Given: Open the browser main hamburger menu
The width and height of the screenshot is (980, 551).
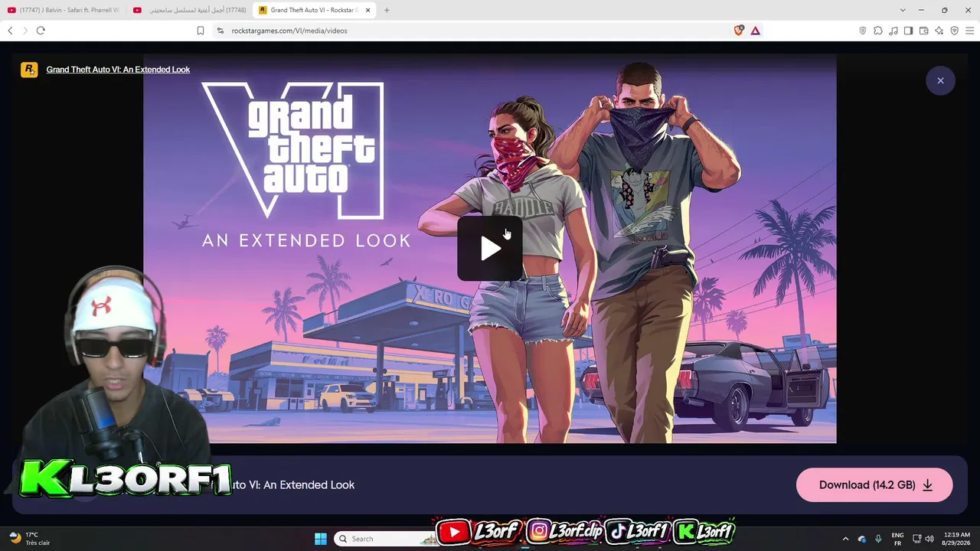Looking at the screenshot, I should click(970, 31).
